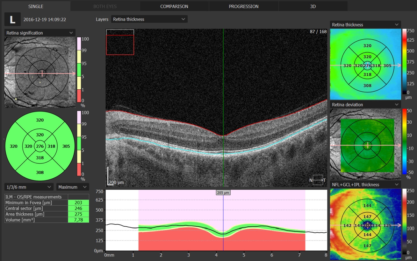This screenshot has height=261, width=417.
Task: Click the NFL+GCL+IPL thickness map image
Action: tap(366, 224)
